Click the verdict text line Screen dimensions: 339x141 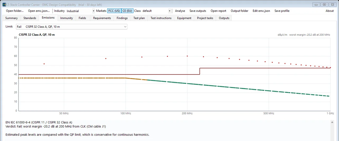pyautogui.click(x=56, y=127)
